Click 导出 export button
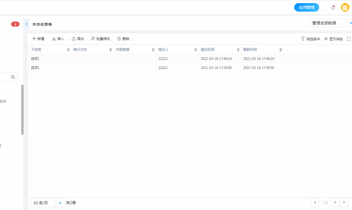Screen dimensions: 352x210 (78, 39)
